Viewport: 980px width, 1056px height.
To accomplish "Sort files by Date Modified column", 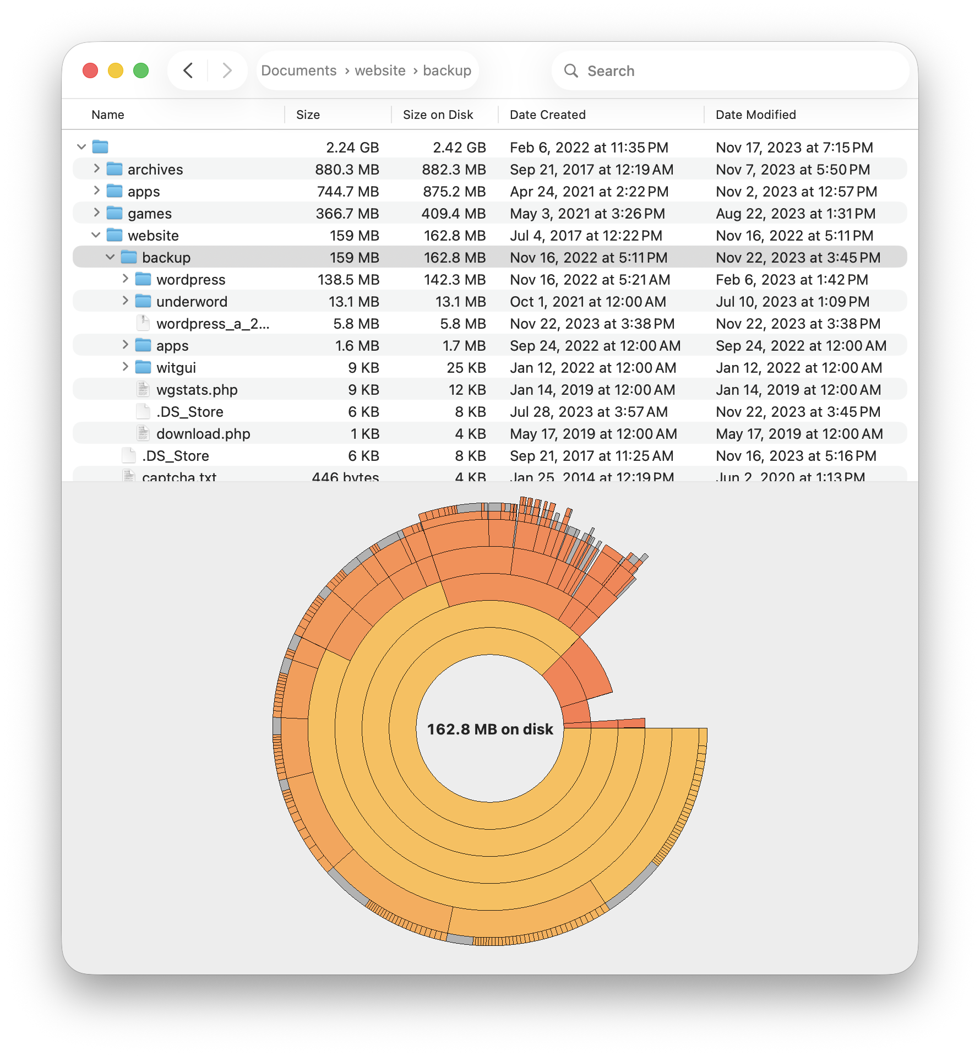I will click(755, 114).
